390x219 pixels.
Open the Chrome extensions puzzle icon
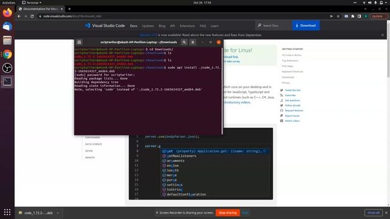pyautogui.click(x=353, y=16)
